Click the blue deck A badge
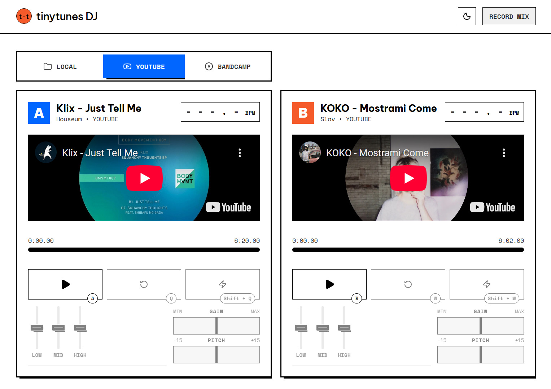The image size is (551, 389). [39, 113]
